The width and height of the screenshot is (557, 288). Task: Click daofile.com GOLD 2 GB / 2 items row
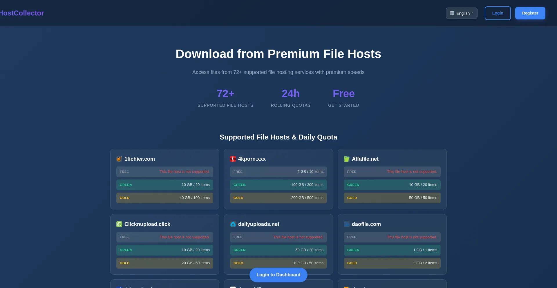click(x=392, y=263)
